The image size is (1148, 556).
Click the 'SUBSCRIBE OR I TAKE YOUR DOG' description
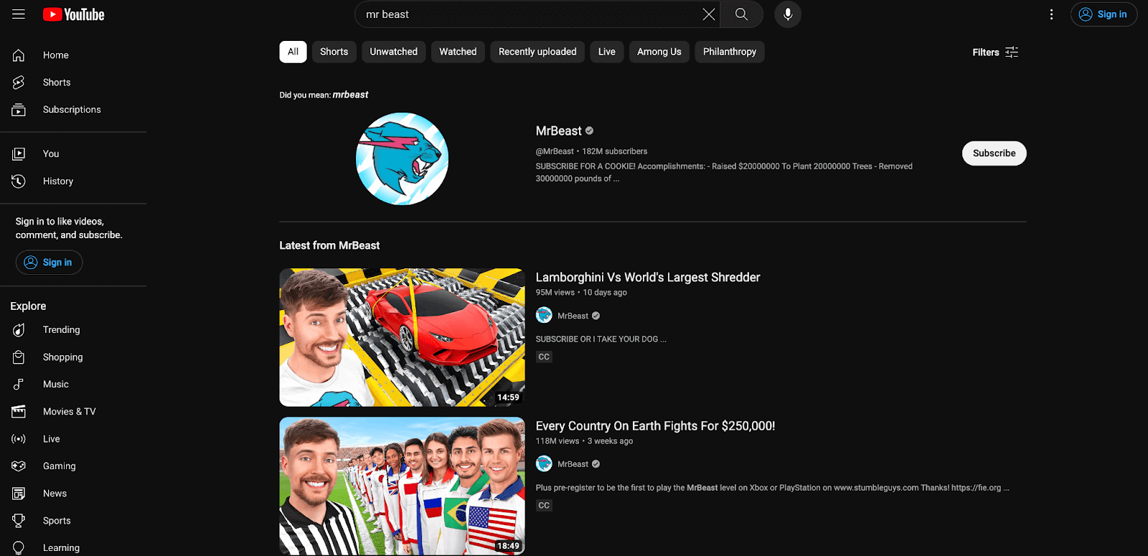[x=601, y=339]
